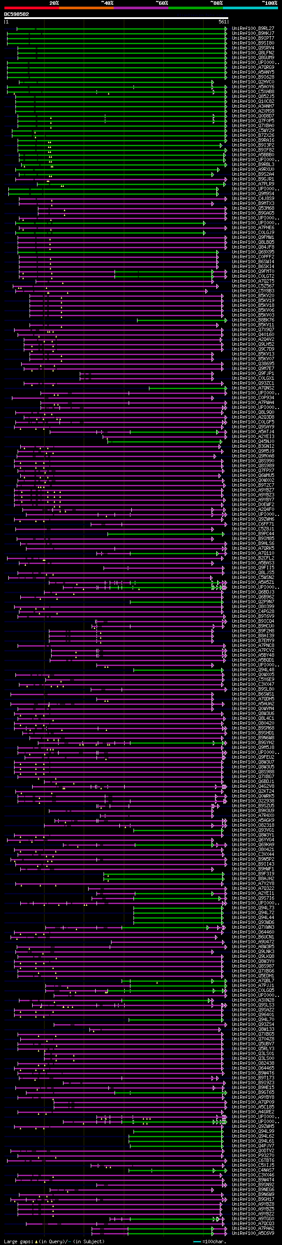Select hit label UniRef100_B9GT65
The height and width of the screenshot is (1245, 282).
(x=252, y=1092)
